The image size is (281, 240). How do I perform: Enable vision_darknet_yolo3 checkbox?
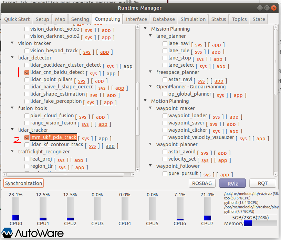tap(27, 29)
